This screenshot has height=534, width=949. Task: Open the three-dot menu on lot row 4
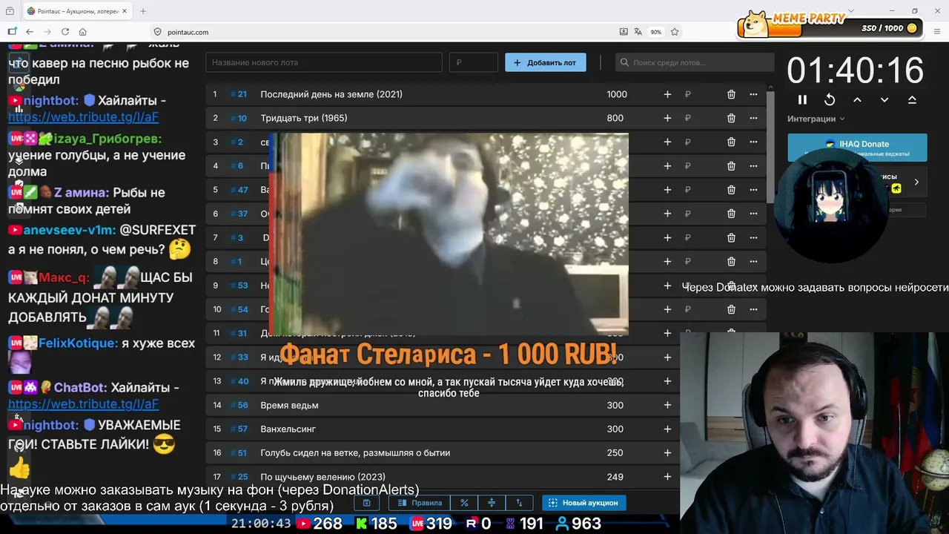click(x=753, y=166)
